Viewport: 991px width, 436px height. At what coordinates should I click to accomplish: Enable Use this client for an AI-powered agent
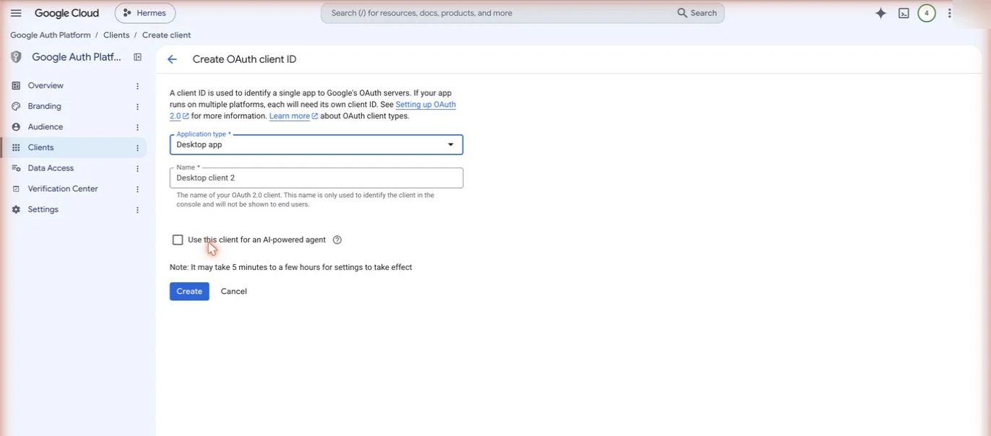178,240
